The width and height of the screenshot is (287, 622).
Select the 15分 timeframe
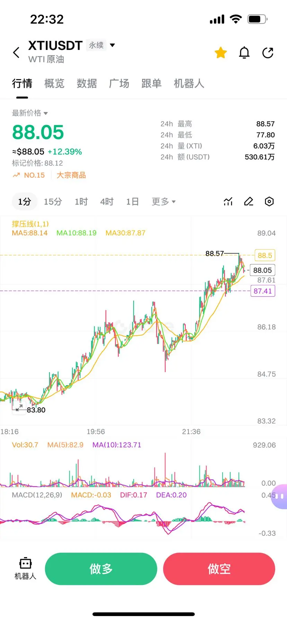point(53,202)
